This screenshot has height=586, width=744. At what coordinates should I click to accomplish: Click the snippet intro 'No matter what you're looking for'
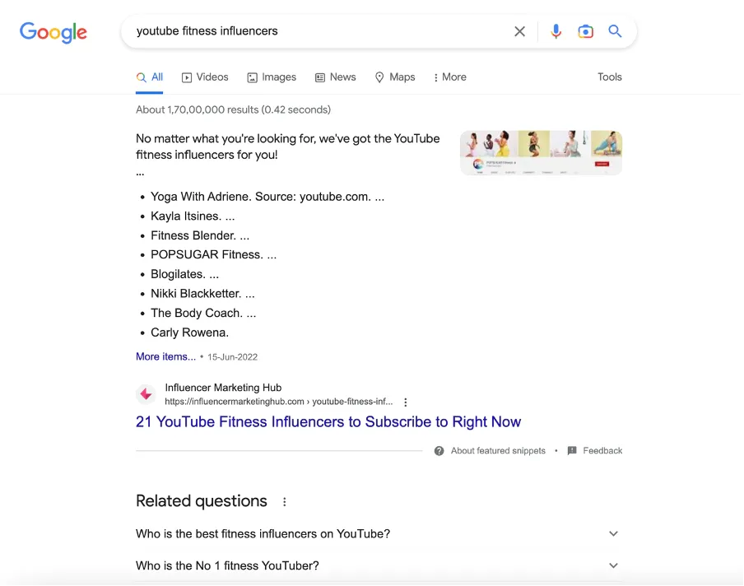point(287,146)
